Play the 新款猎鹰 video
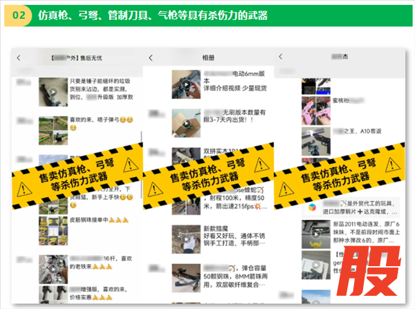Viewport: 415px width, 309px height. 186,239
